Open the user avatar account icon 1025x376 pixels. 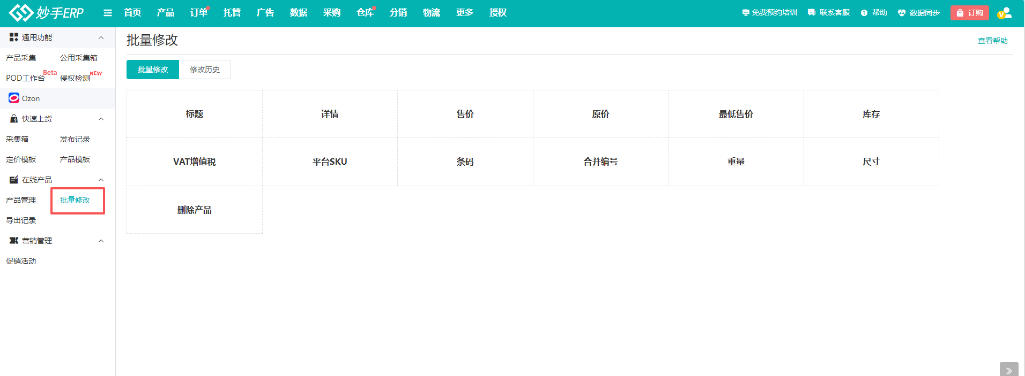1005,13
